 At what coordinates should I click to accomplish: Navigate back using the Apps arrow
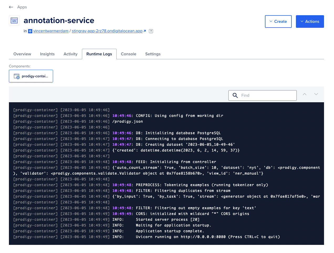(11, 7)
